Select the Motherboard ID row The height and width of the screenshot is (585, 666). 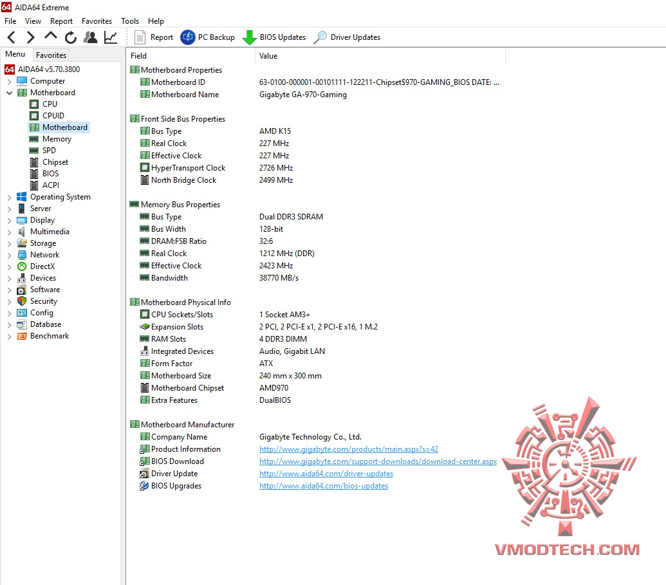[x=319, y=82]
